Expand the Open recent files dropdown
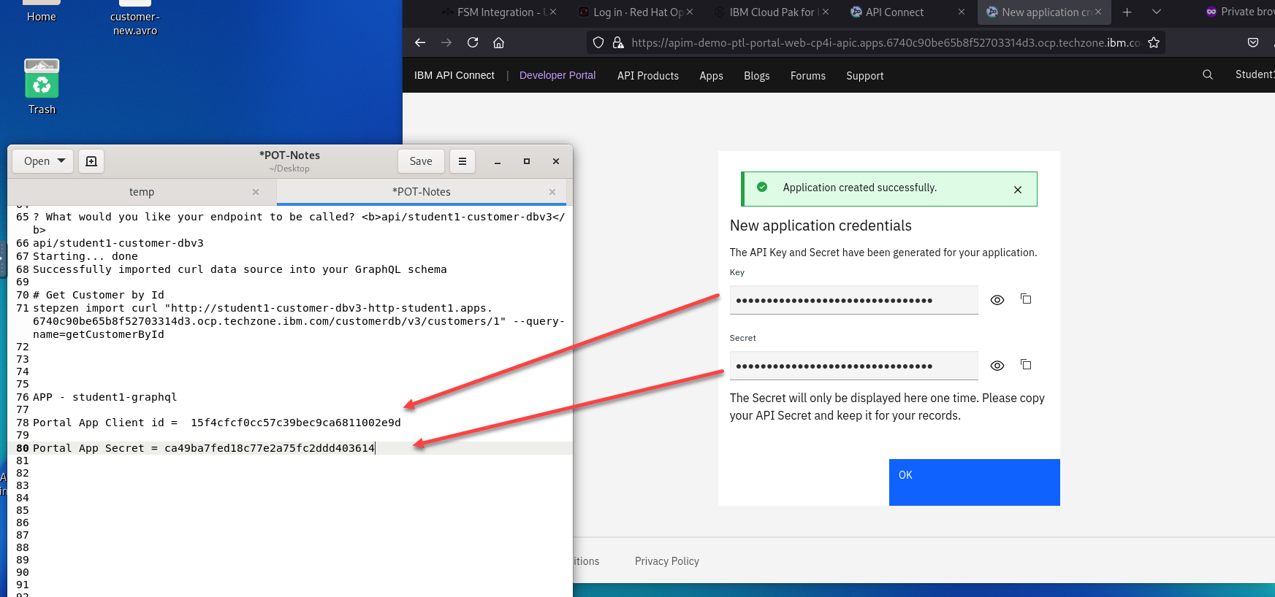The width and height of the screenshot is (1275, 597). (x=61, y=161)
